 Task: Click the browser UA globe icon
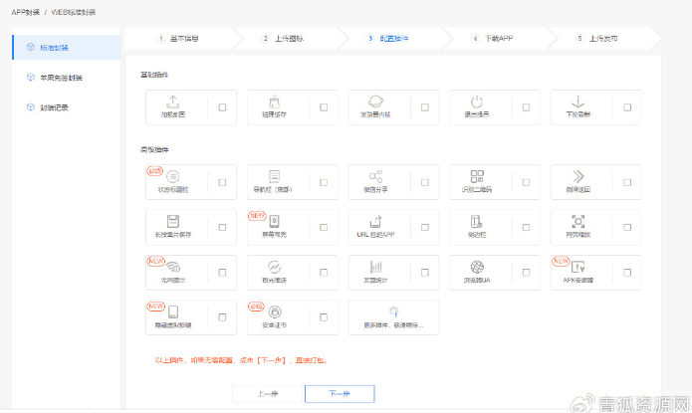pos(477,267)
